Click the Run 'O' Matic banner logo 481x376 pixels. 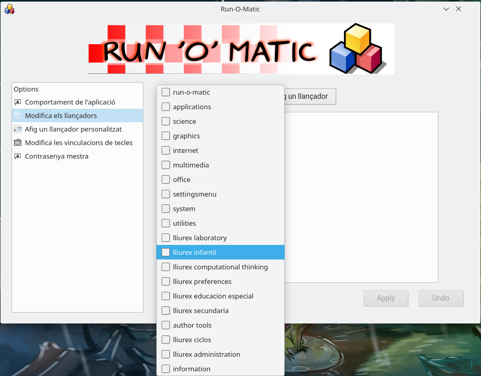coord(241,48)
